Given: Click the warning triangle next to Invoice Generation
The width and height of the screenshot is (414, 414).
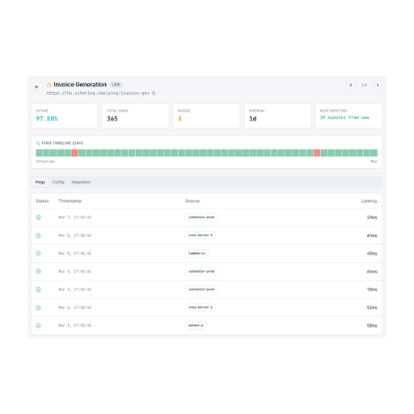Looking at the screenshot, I should 49,85.
